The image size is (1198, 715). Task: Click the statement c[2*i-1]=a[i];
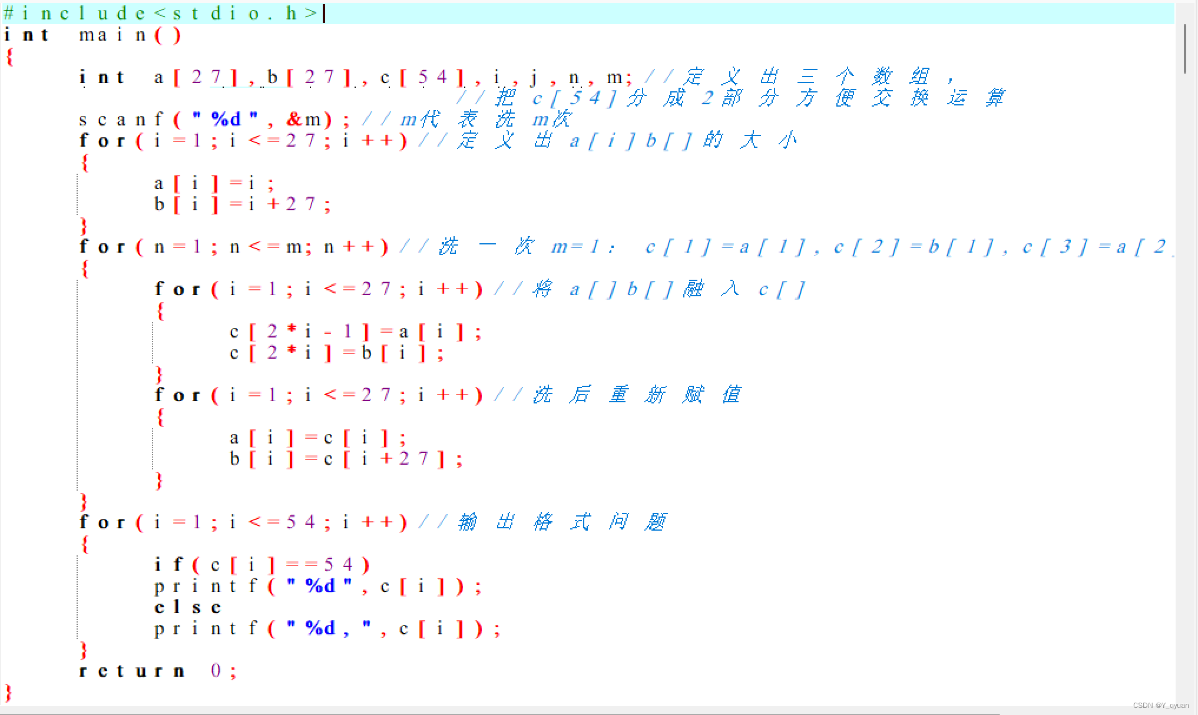[355, 332]
